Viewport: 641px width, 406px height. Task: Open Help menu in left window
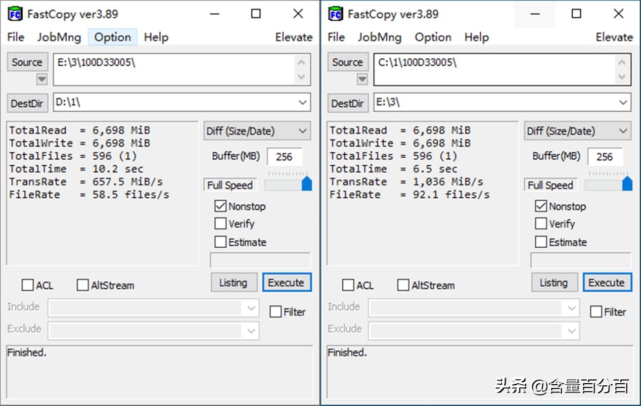(156, 37)
